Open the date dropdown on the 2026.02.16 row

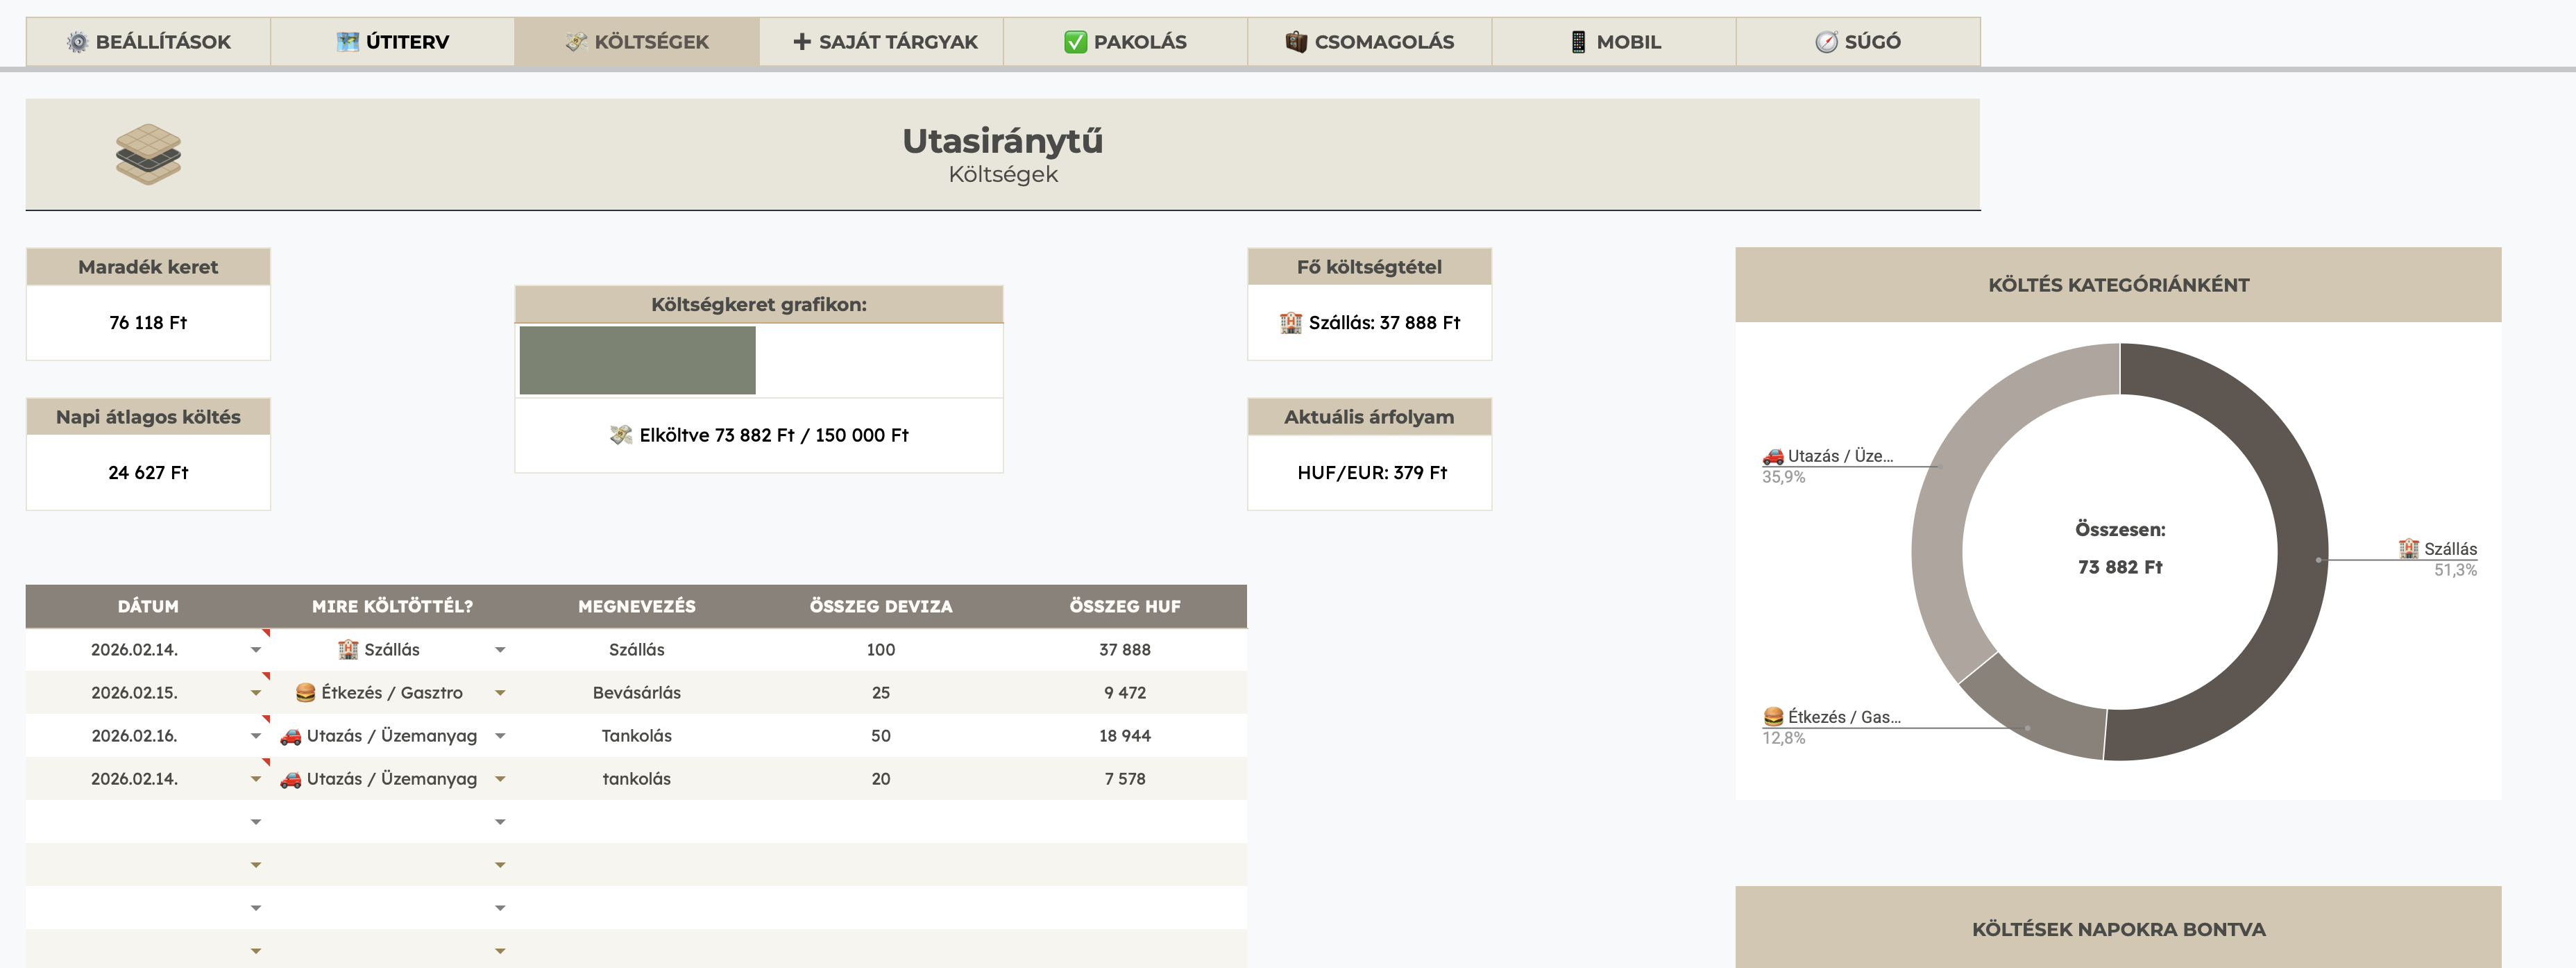coord(256,735)
